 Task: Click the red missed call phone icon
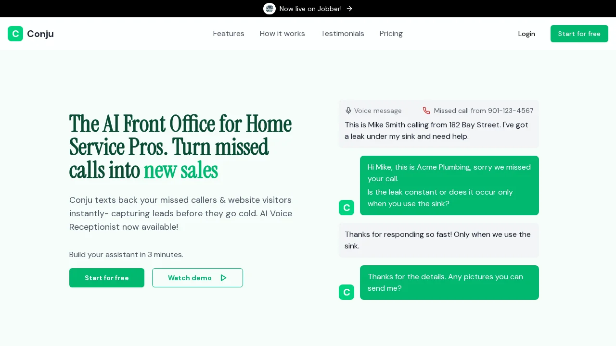tap(426, 111)
